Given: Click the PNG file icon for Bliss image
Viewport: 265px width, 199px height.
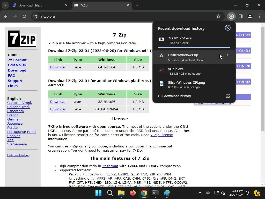Looking at the screenshot, I should [x=161, y=83].
